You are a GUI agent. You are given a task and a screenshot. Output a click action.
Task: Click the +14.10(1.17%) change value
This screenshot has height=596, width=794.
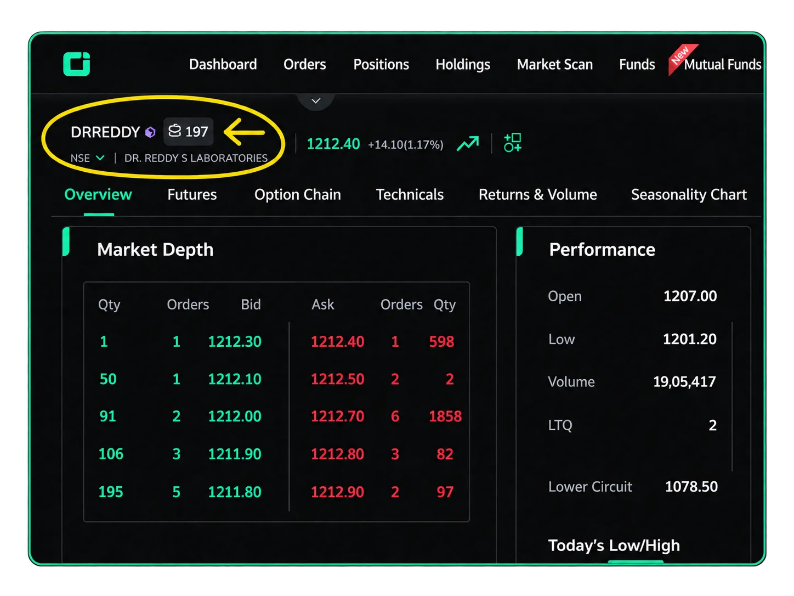point(405,145)
